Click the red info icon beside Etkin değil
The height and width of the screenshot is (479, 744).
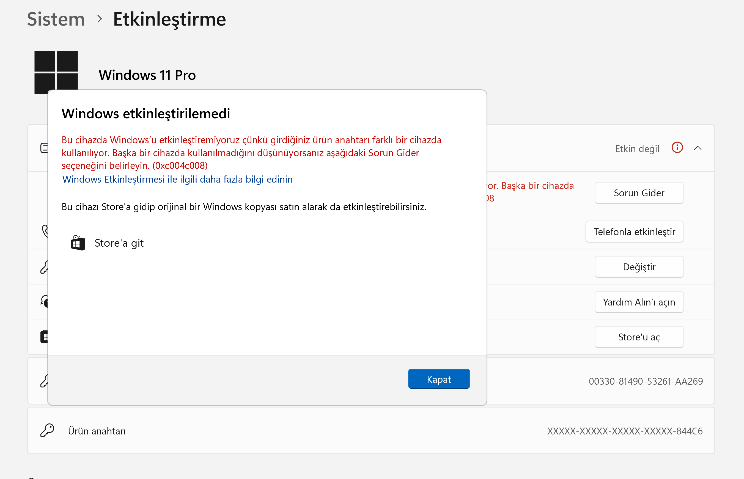pyautogui.click(x=677, y=148)
